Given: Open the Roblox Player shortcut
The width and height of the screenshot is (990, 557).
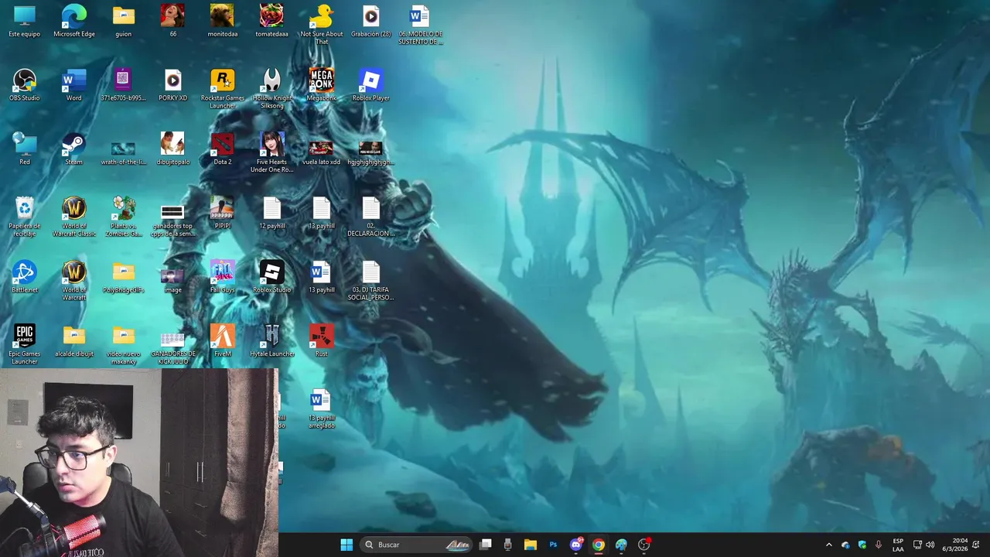Looking at the screenshot, I should tap(371, 85).
